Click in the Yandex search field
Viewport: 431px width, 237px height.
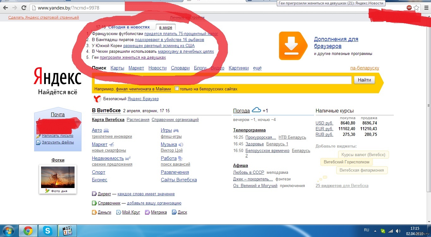(x=223, y=80)
